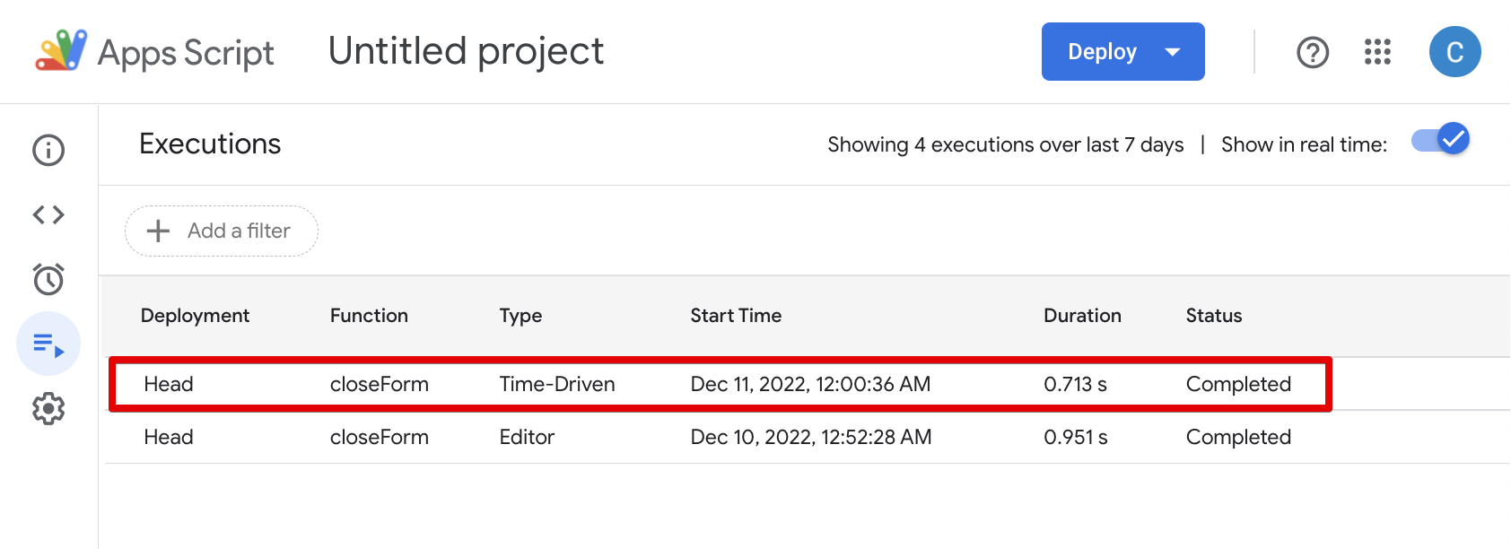Select the Executions sidebar icon
Screen dimensions: 1511x549
click(x=48, y=344)
